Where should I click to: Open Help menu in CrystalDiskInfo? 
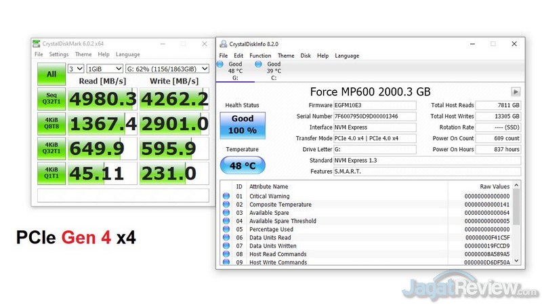click(323, 56)
